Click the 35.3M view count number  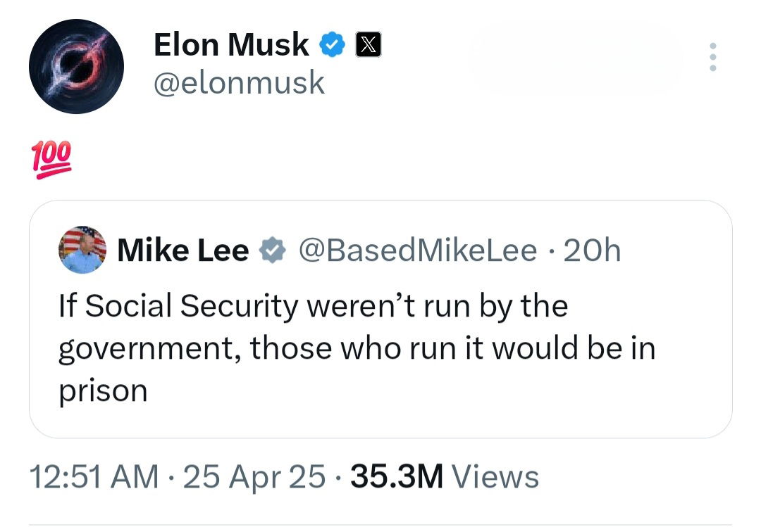[396, 477]
